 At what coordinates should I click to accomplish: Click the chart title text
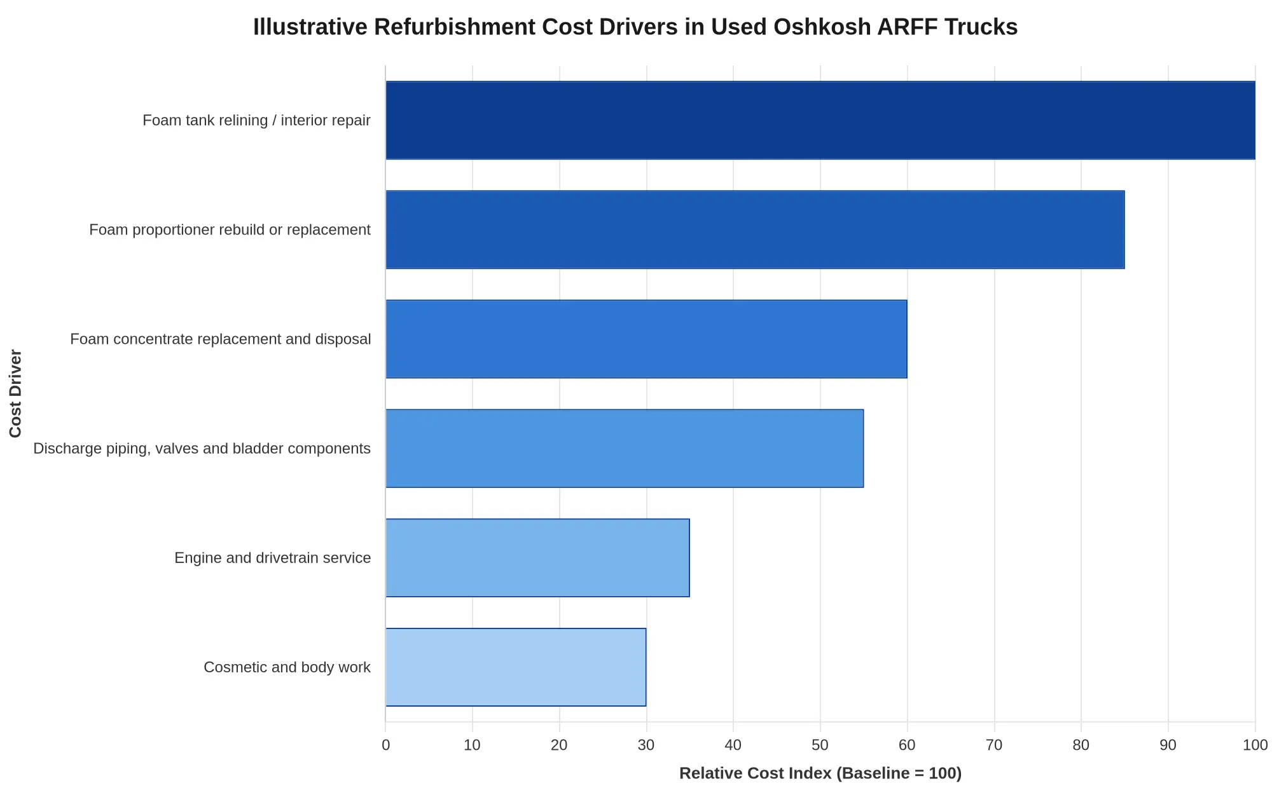[635, 27]
